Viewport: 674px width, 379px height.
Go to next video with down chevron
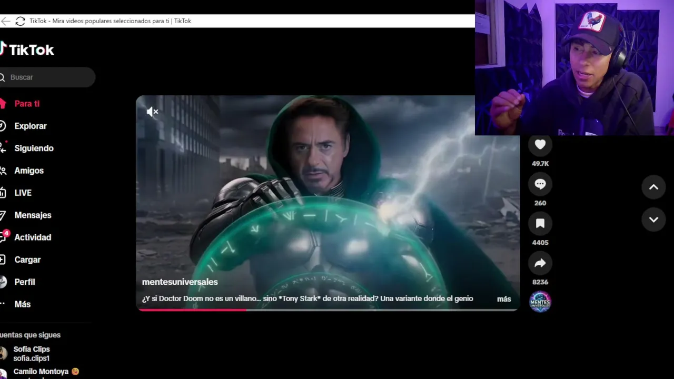[653, 220]
